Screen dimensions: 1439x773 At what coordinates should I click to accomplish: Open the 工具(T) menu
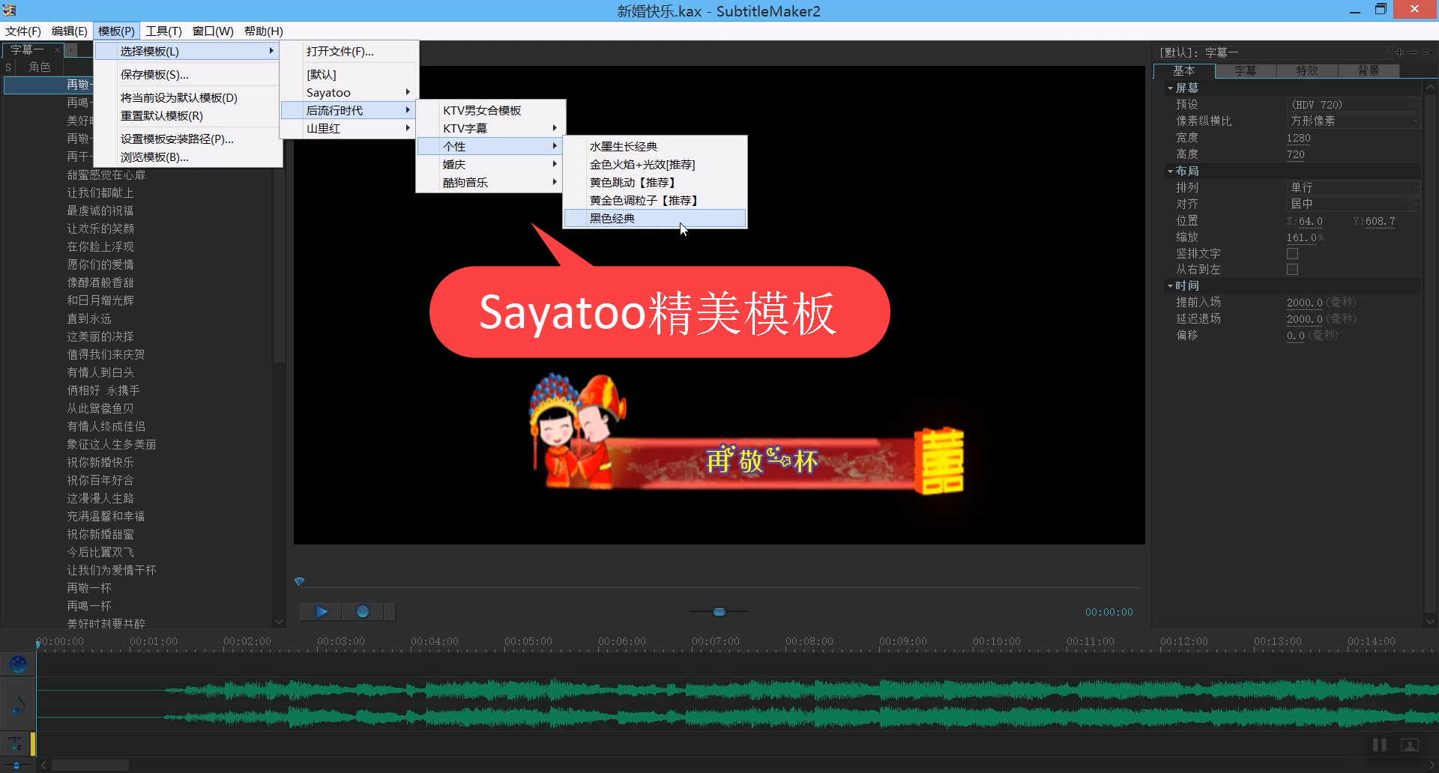pos(163,31)
